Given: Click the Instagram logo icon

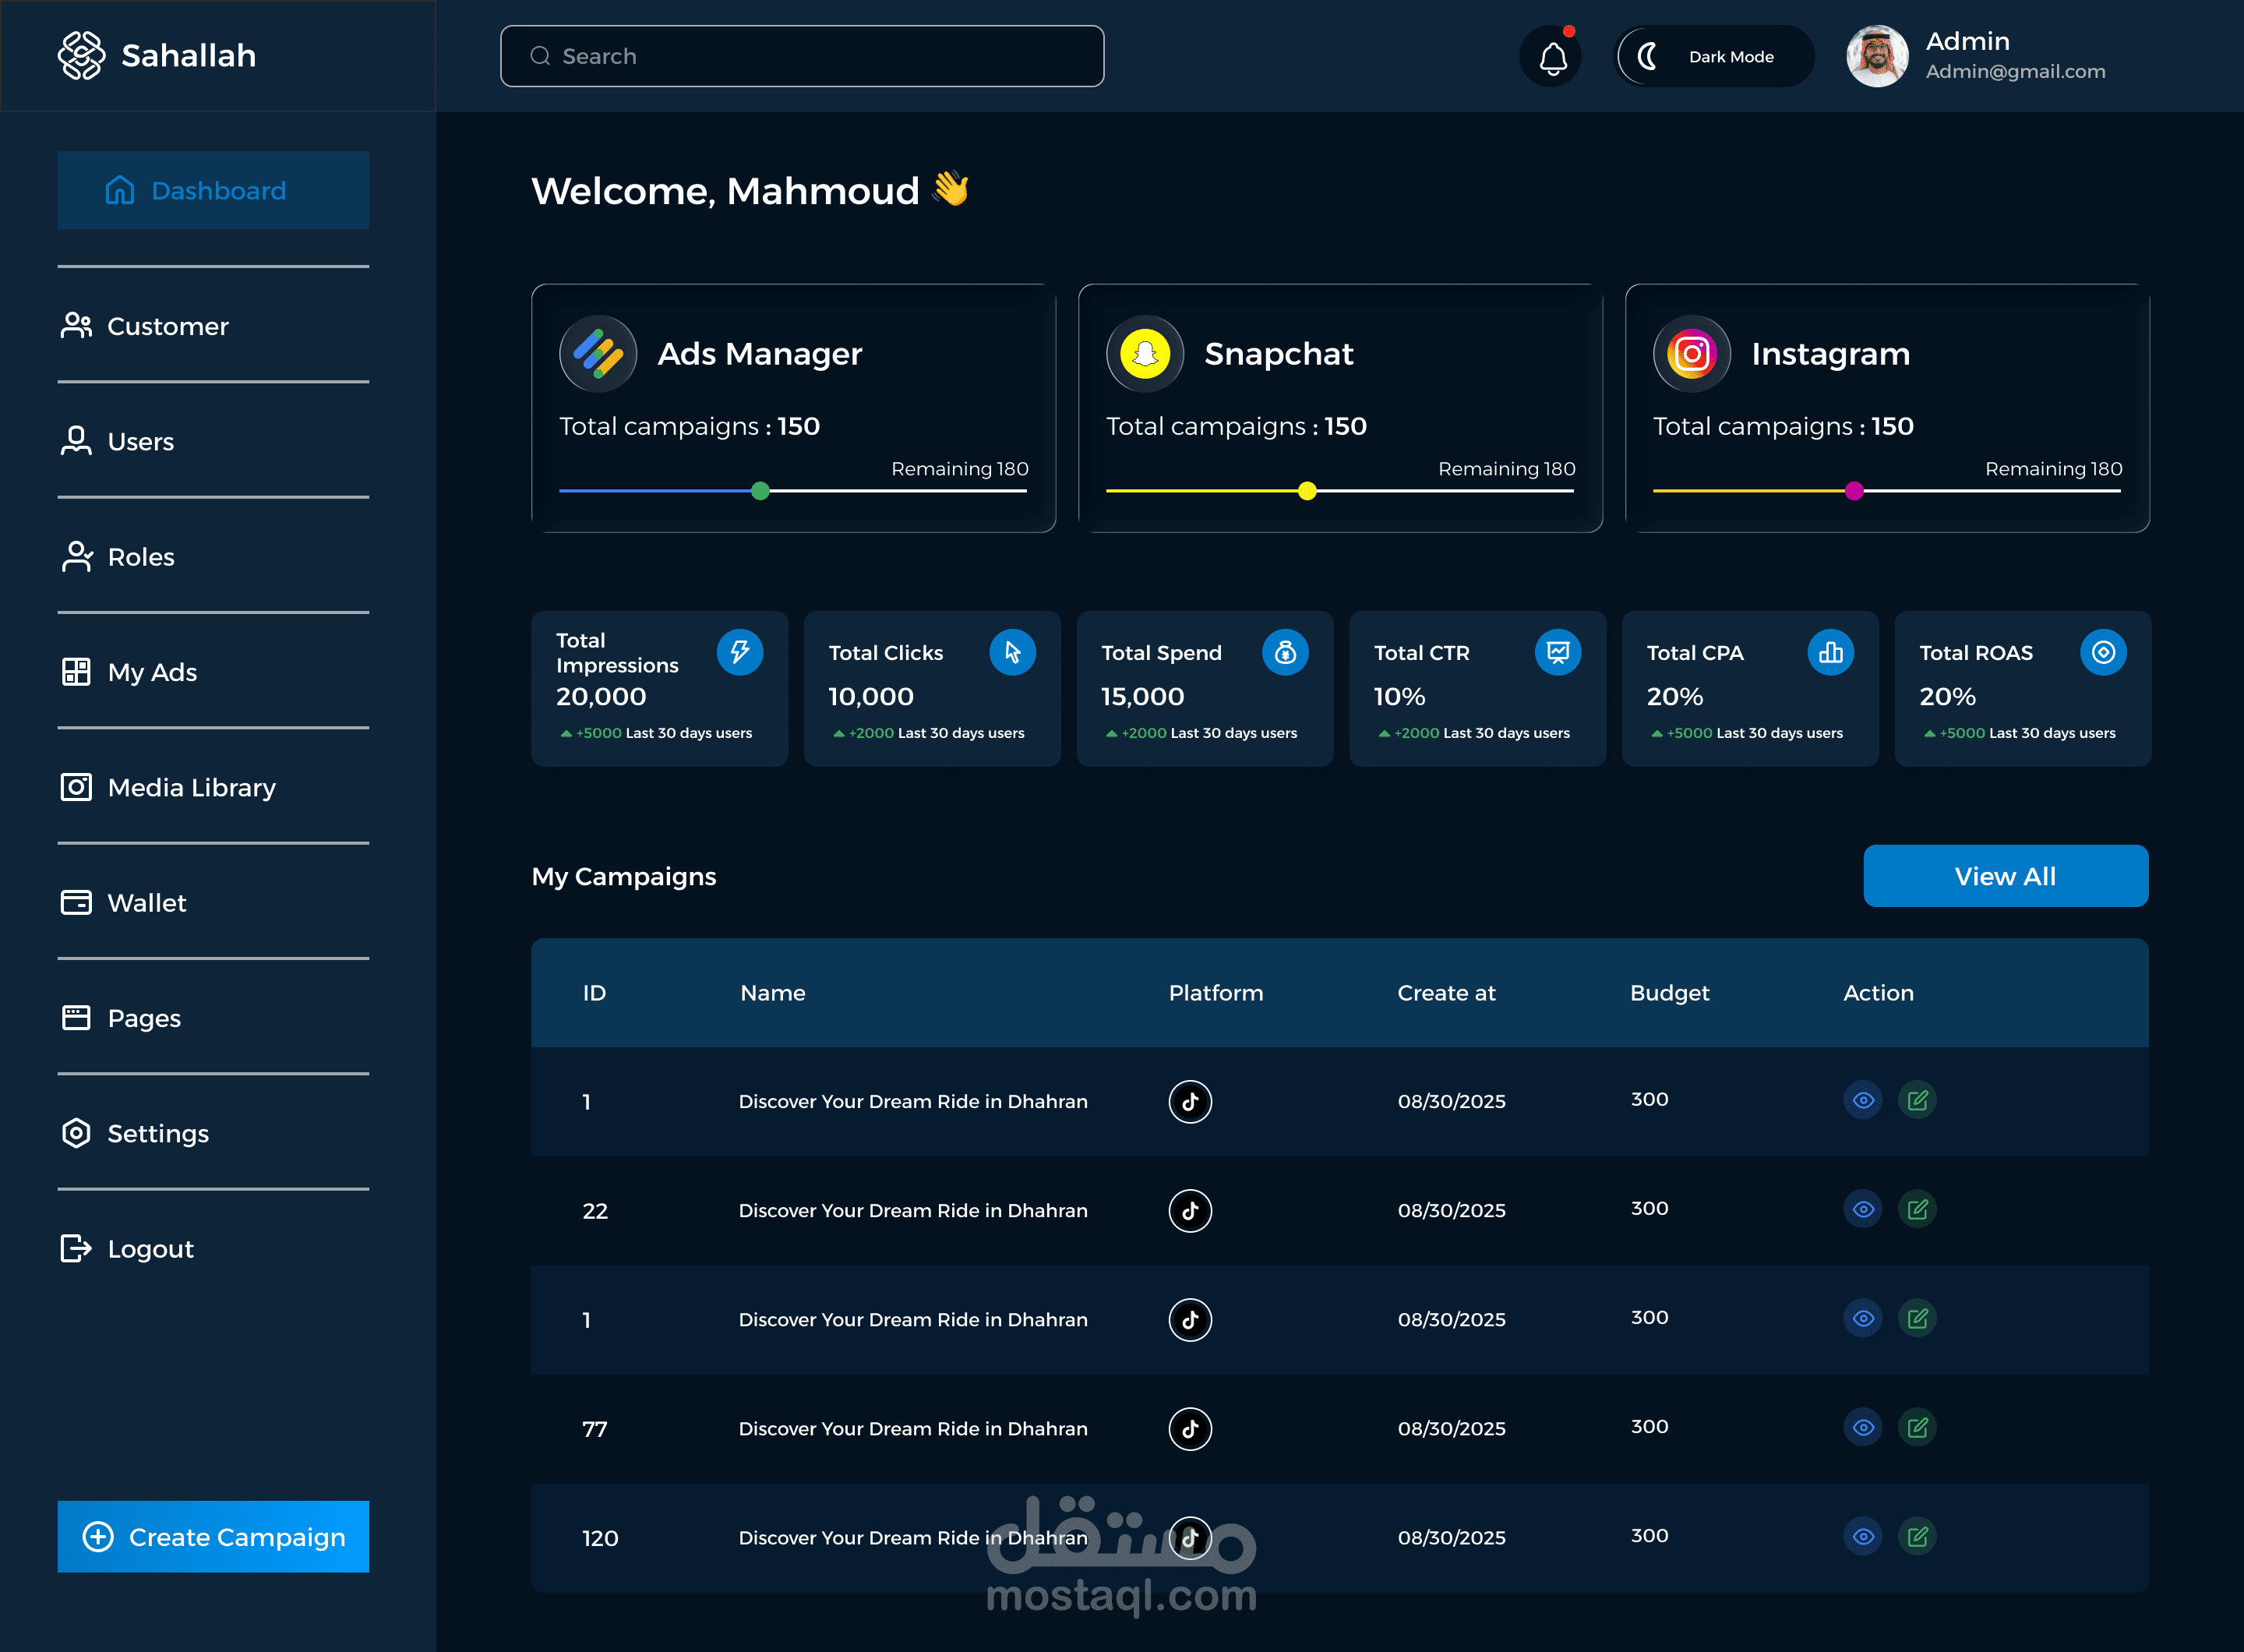Looking at the screenshot, I should [1691, 354].
